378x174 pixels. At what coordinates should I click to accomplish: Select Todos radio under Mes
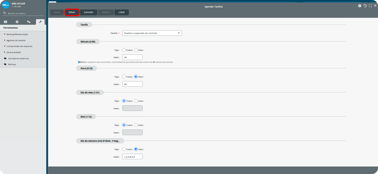point(124,125)
